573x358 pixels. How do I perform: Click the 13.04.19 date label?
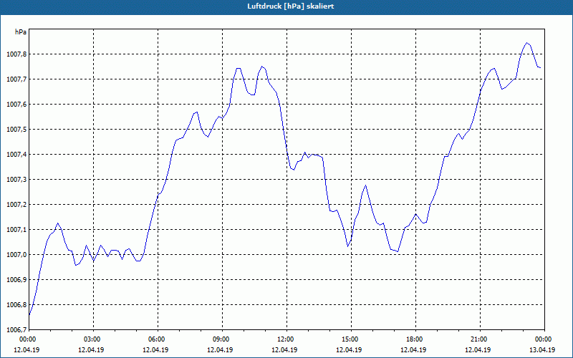click(x=542, y=349)
